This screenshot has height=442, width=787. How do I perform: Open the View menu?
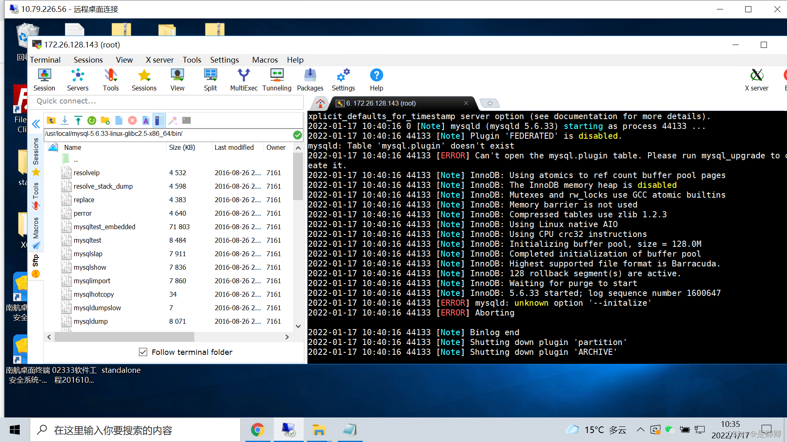(x=124, y=60)
